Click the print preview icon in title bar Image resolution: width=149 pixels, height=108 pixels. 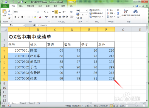tap(22, 2)
